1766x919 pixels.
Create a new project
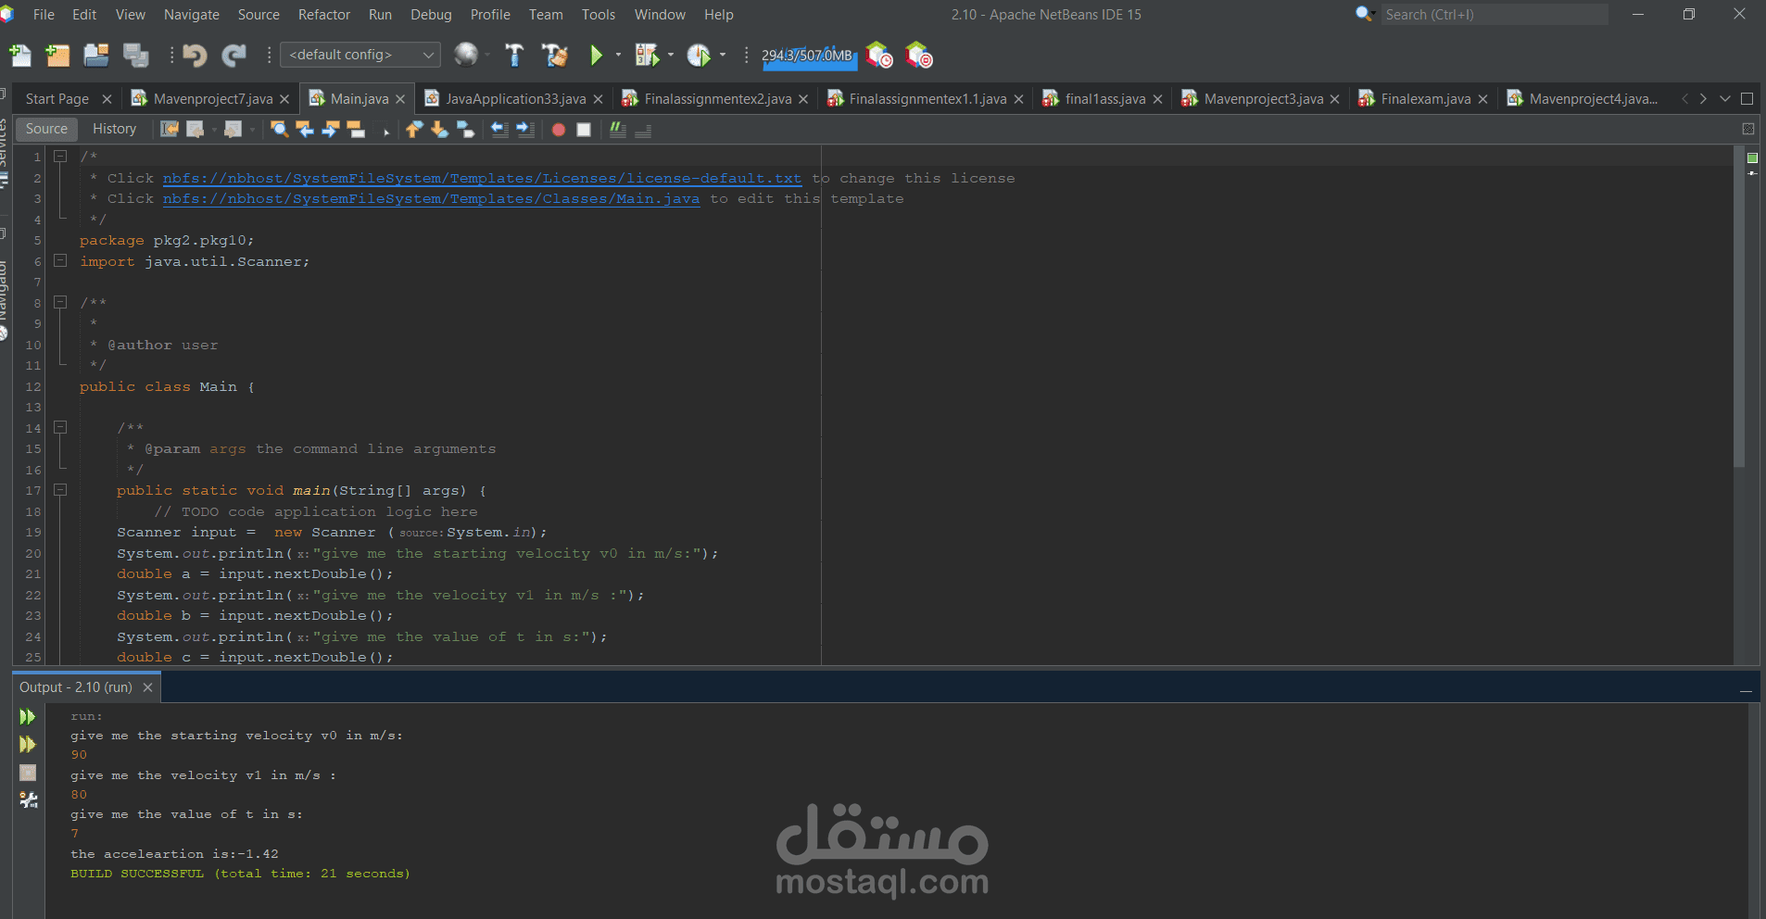coord(57,55)
